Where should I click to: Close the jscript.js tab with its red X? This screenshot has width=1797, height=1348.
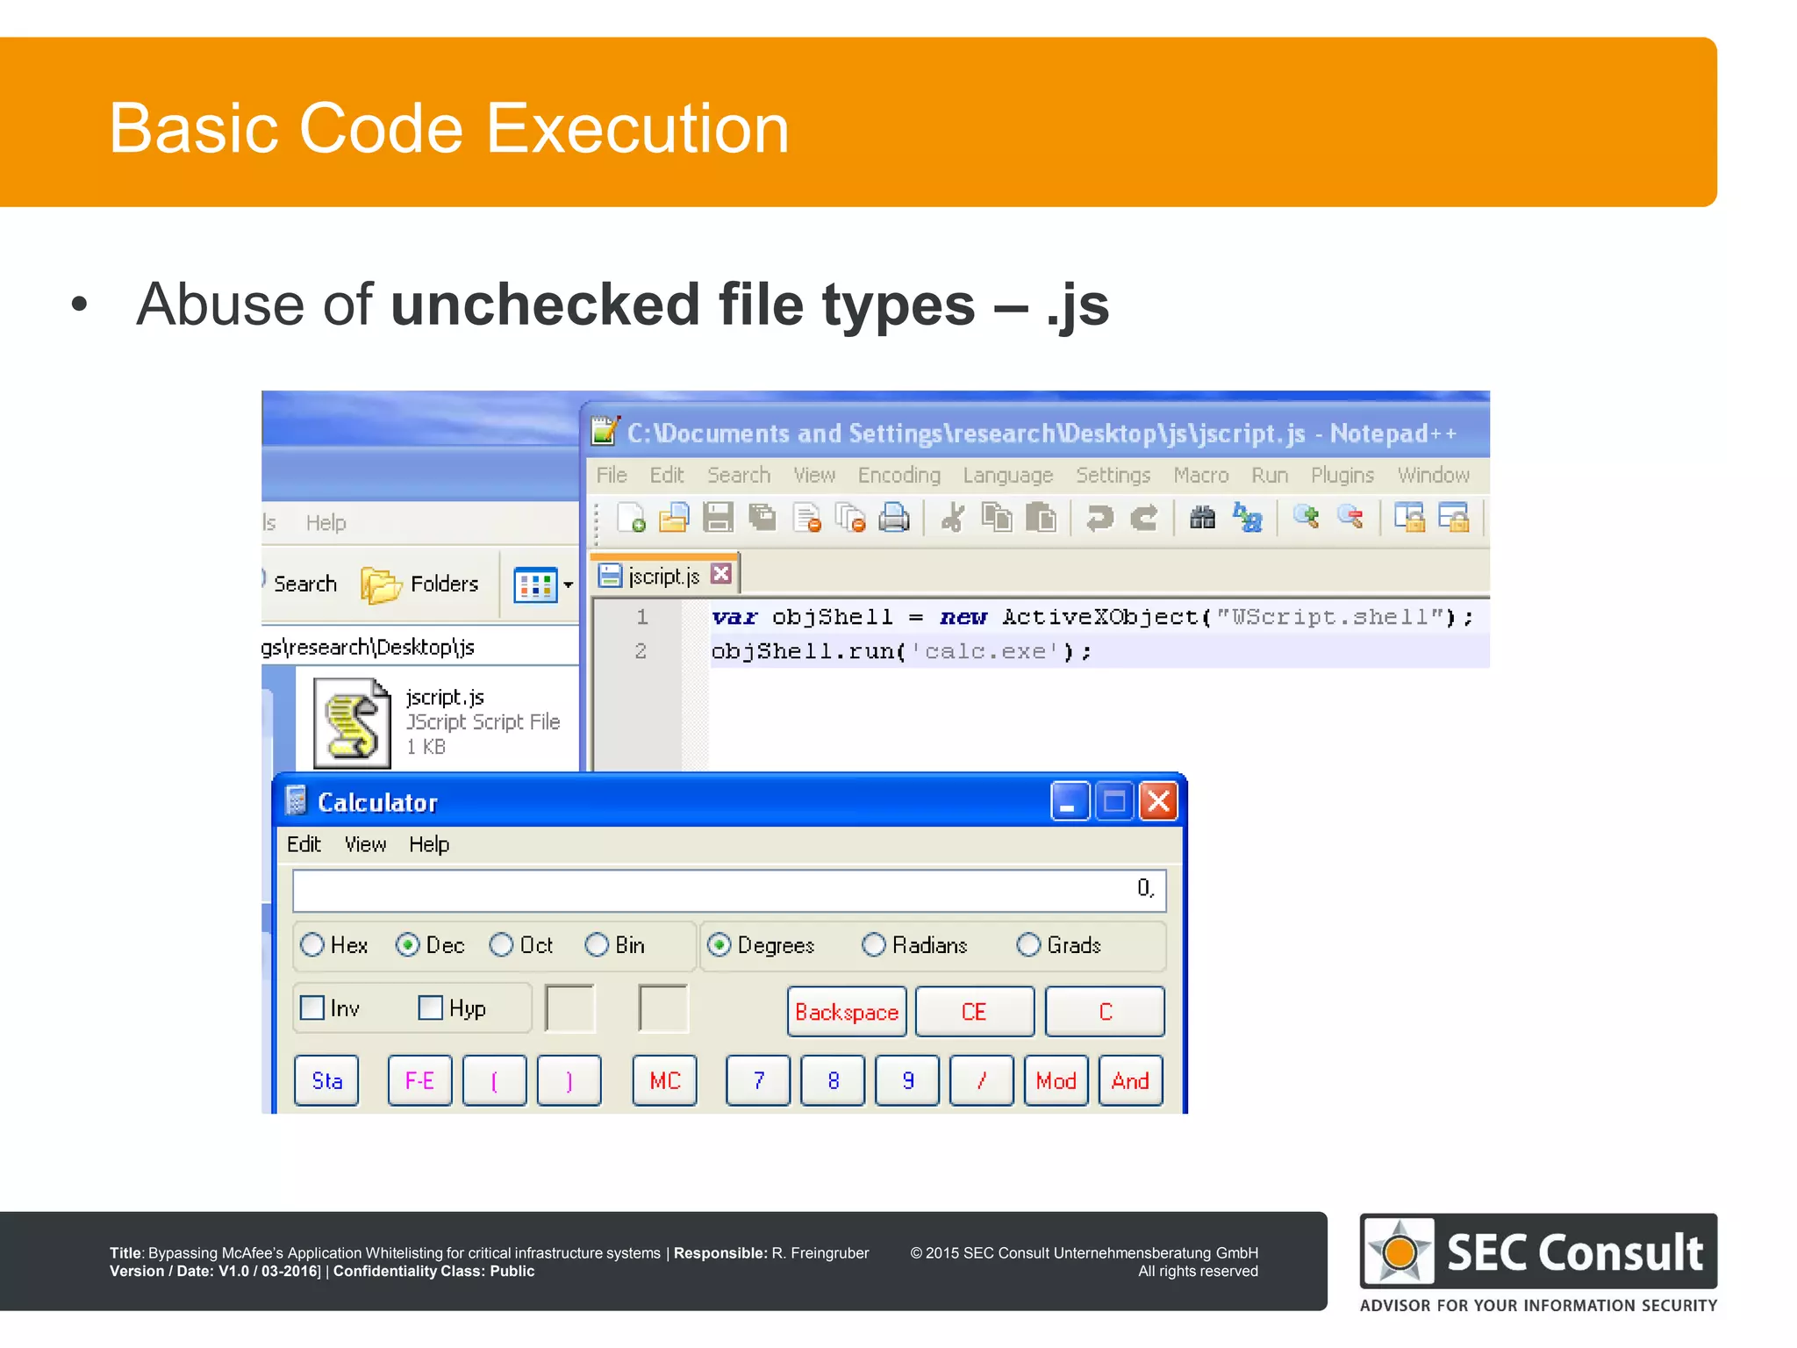tap(720, 574)
